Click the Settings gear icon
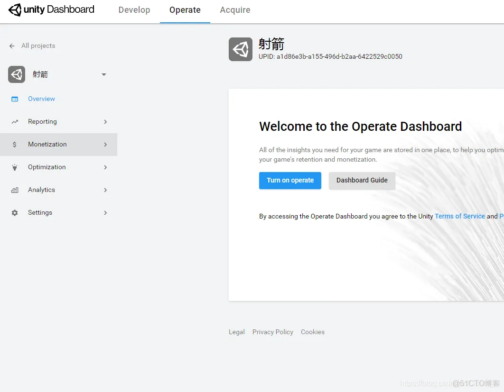The height and width of the screenshot is (392, 504). 15,213
